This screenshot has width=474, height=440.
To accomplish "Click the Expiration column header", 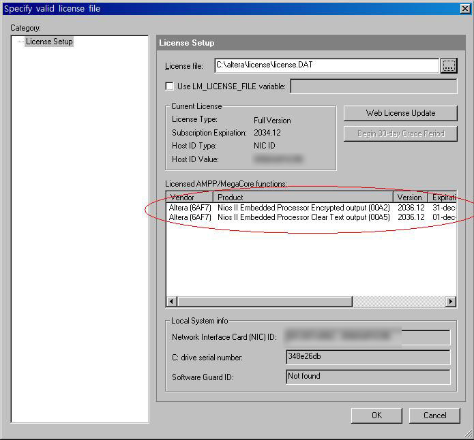I will [443, 197].
